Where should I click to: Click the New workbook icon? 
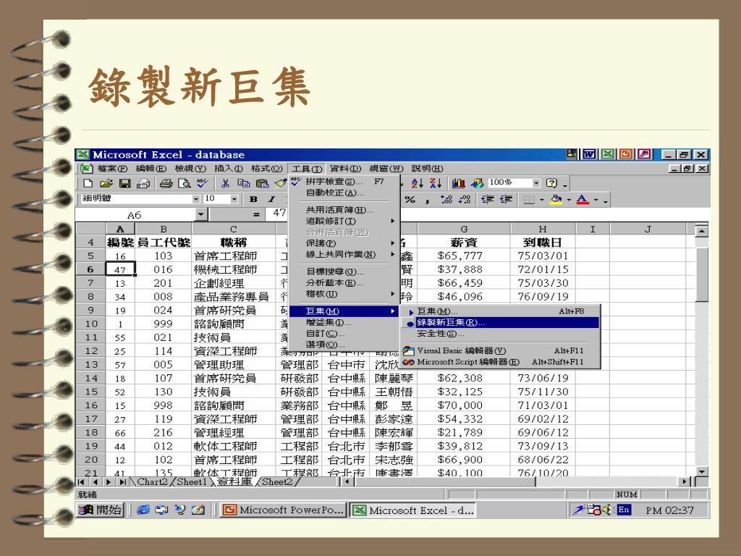click(x=88, y=183)
